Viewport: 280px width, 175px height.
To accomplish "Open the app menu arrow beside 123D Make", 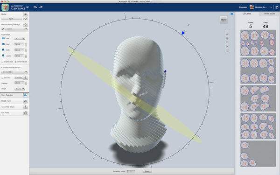I will (28, 7).
